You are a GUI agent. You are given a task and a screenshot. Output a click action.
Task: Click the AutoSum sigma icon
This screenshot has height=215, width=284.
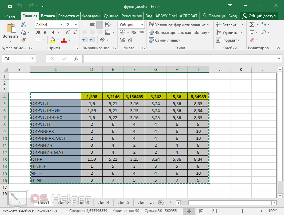252,25
